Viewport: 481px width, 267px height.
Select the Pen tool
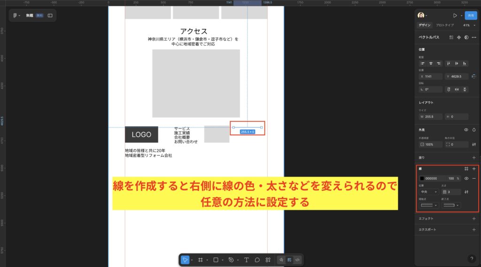coord(231,259)
